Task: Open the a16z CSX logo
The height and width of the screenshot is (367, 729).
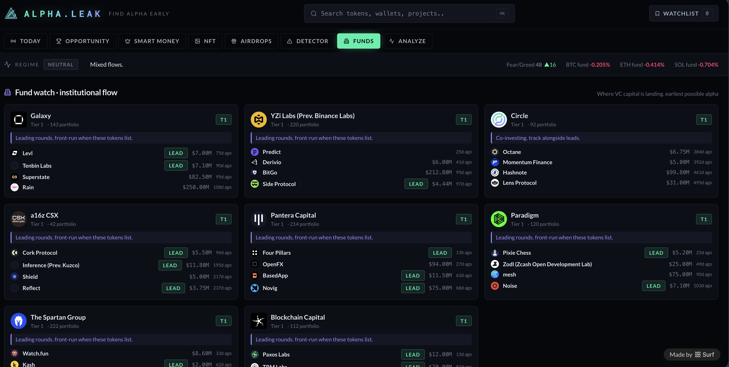Action: pyautogui.click(x=18, y=219)
